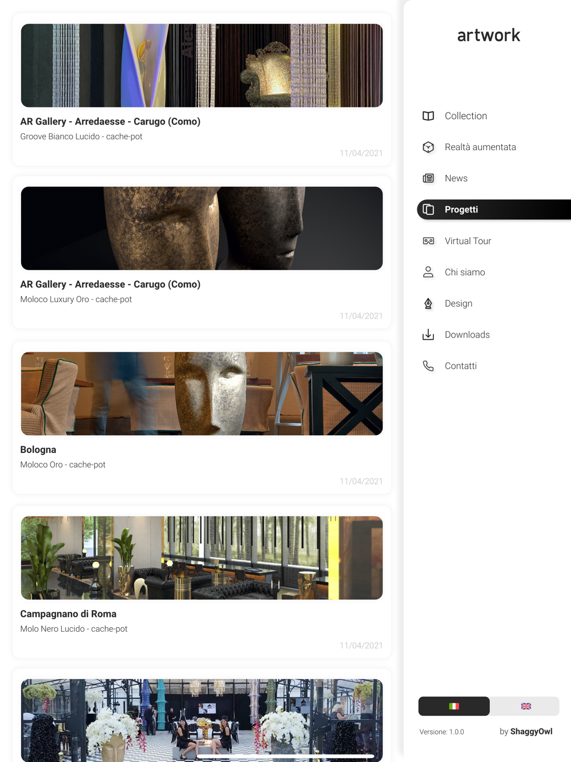Click the Design pen nib icon
Screen dimensions: 571x762
pos(428,303)
